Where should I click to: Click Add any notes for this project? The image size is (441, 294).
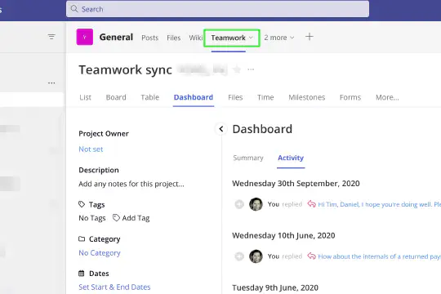click(131, 184)
